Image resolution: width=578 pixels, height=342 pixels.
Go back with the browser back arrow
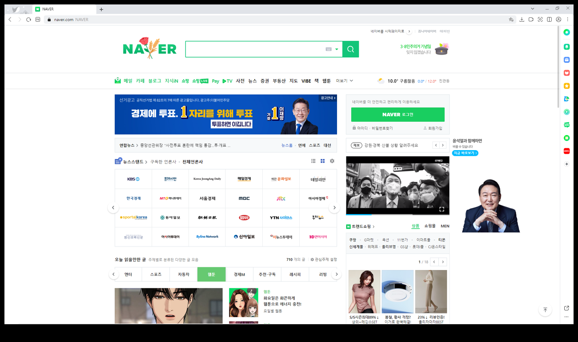coord(10,20)
